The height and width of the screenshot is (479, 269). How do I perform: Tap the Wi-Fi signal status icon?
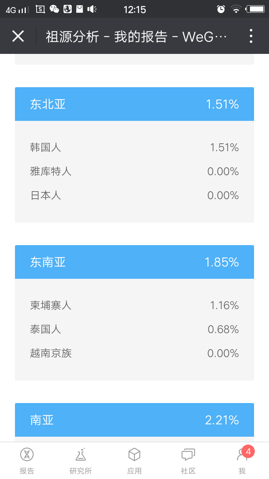tap(236, 9)
